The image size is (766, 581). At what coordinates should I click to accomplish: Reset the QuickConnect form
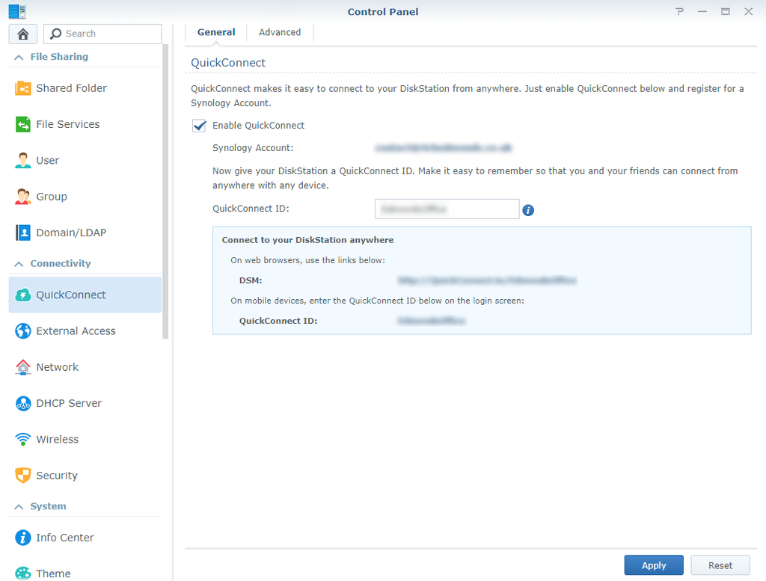(x=720, y=565)
